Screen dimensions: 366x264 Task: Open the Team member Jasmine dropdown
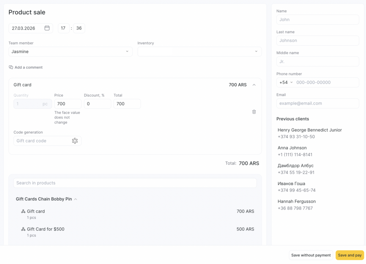(70, 52)
